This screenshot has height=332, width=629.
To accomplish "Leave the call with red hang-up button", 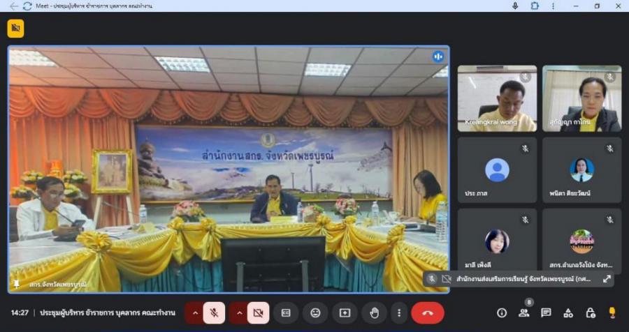I will pos(428,313).
